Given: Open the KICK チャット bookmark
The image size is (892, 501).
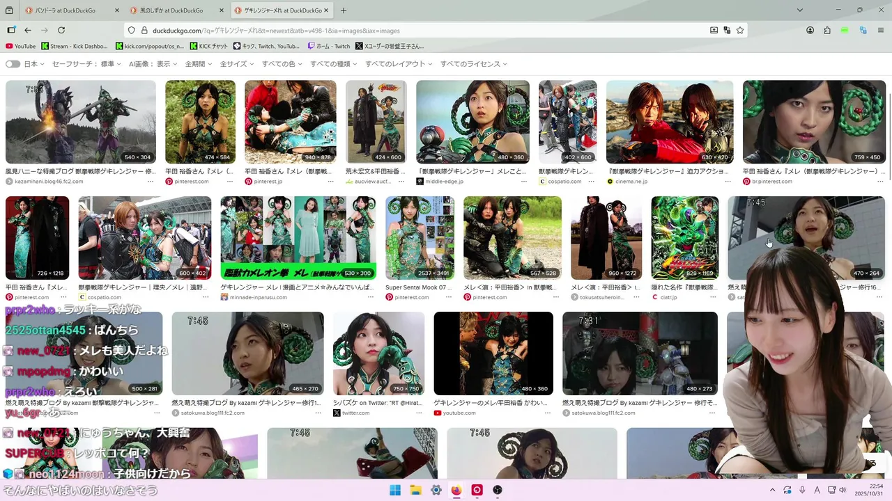Looking at the screenshot, I should click(208, 46).
